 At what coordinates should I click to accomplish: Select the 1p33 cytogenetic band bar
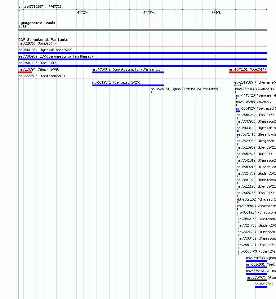143,30
